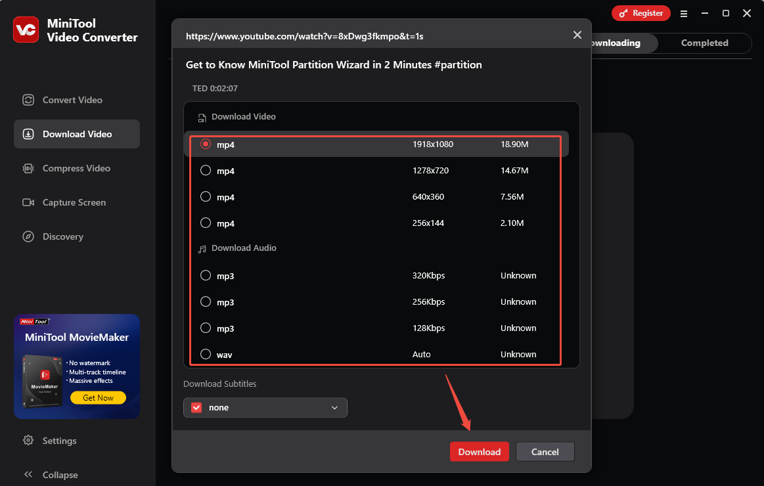This screenshot has height=486, width=764.
Task: Click the MiniTool Video Converter logo icon
Action: click(26, 30)
